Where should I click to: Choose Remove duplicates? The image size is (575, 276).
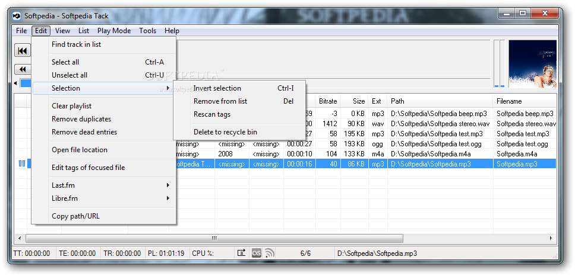pyautogui.click(x=104, y=119)
